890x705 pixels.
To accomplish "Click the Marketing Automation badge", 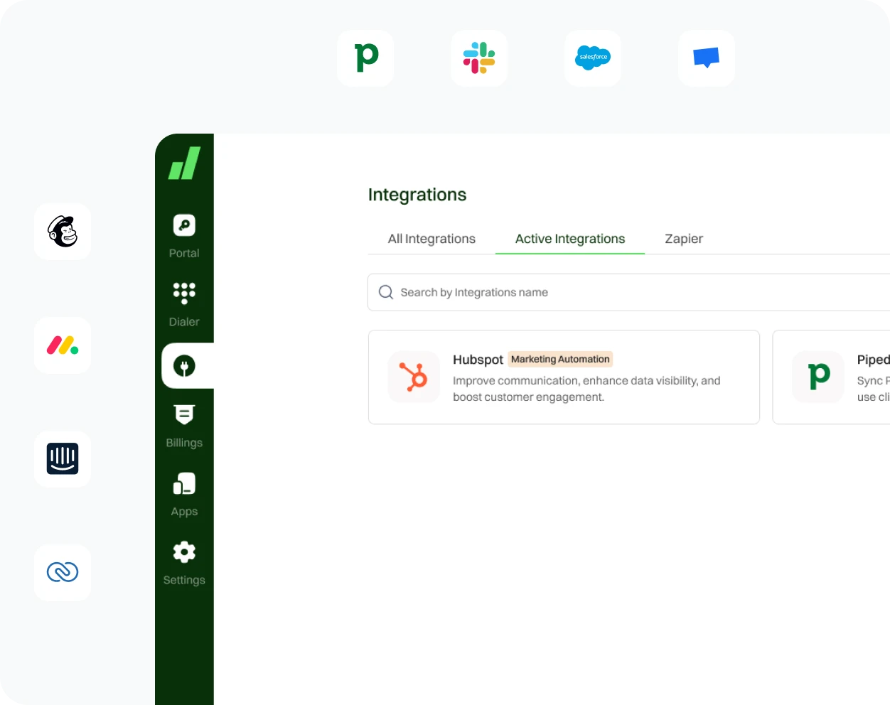I will click(x=559, y=359).
